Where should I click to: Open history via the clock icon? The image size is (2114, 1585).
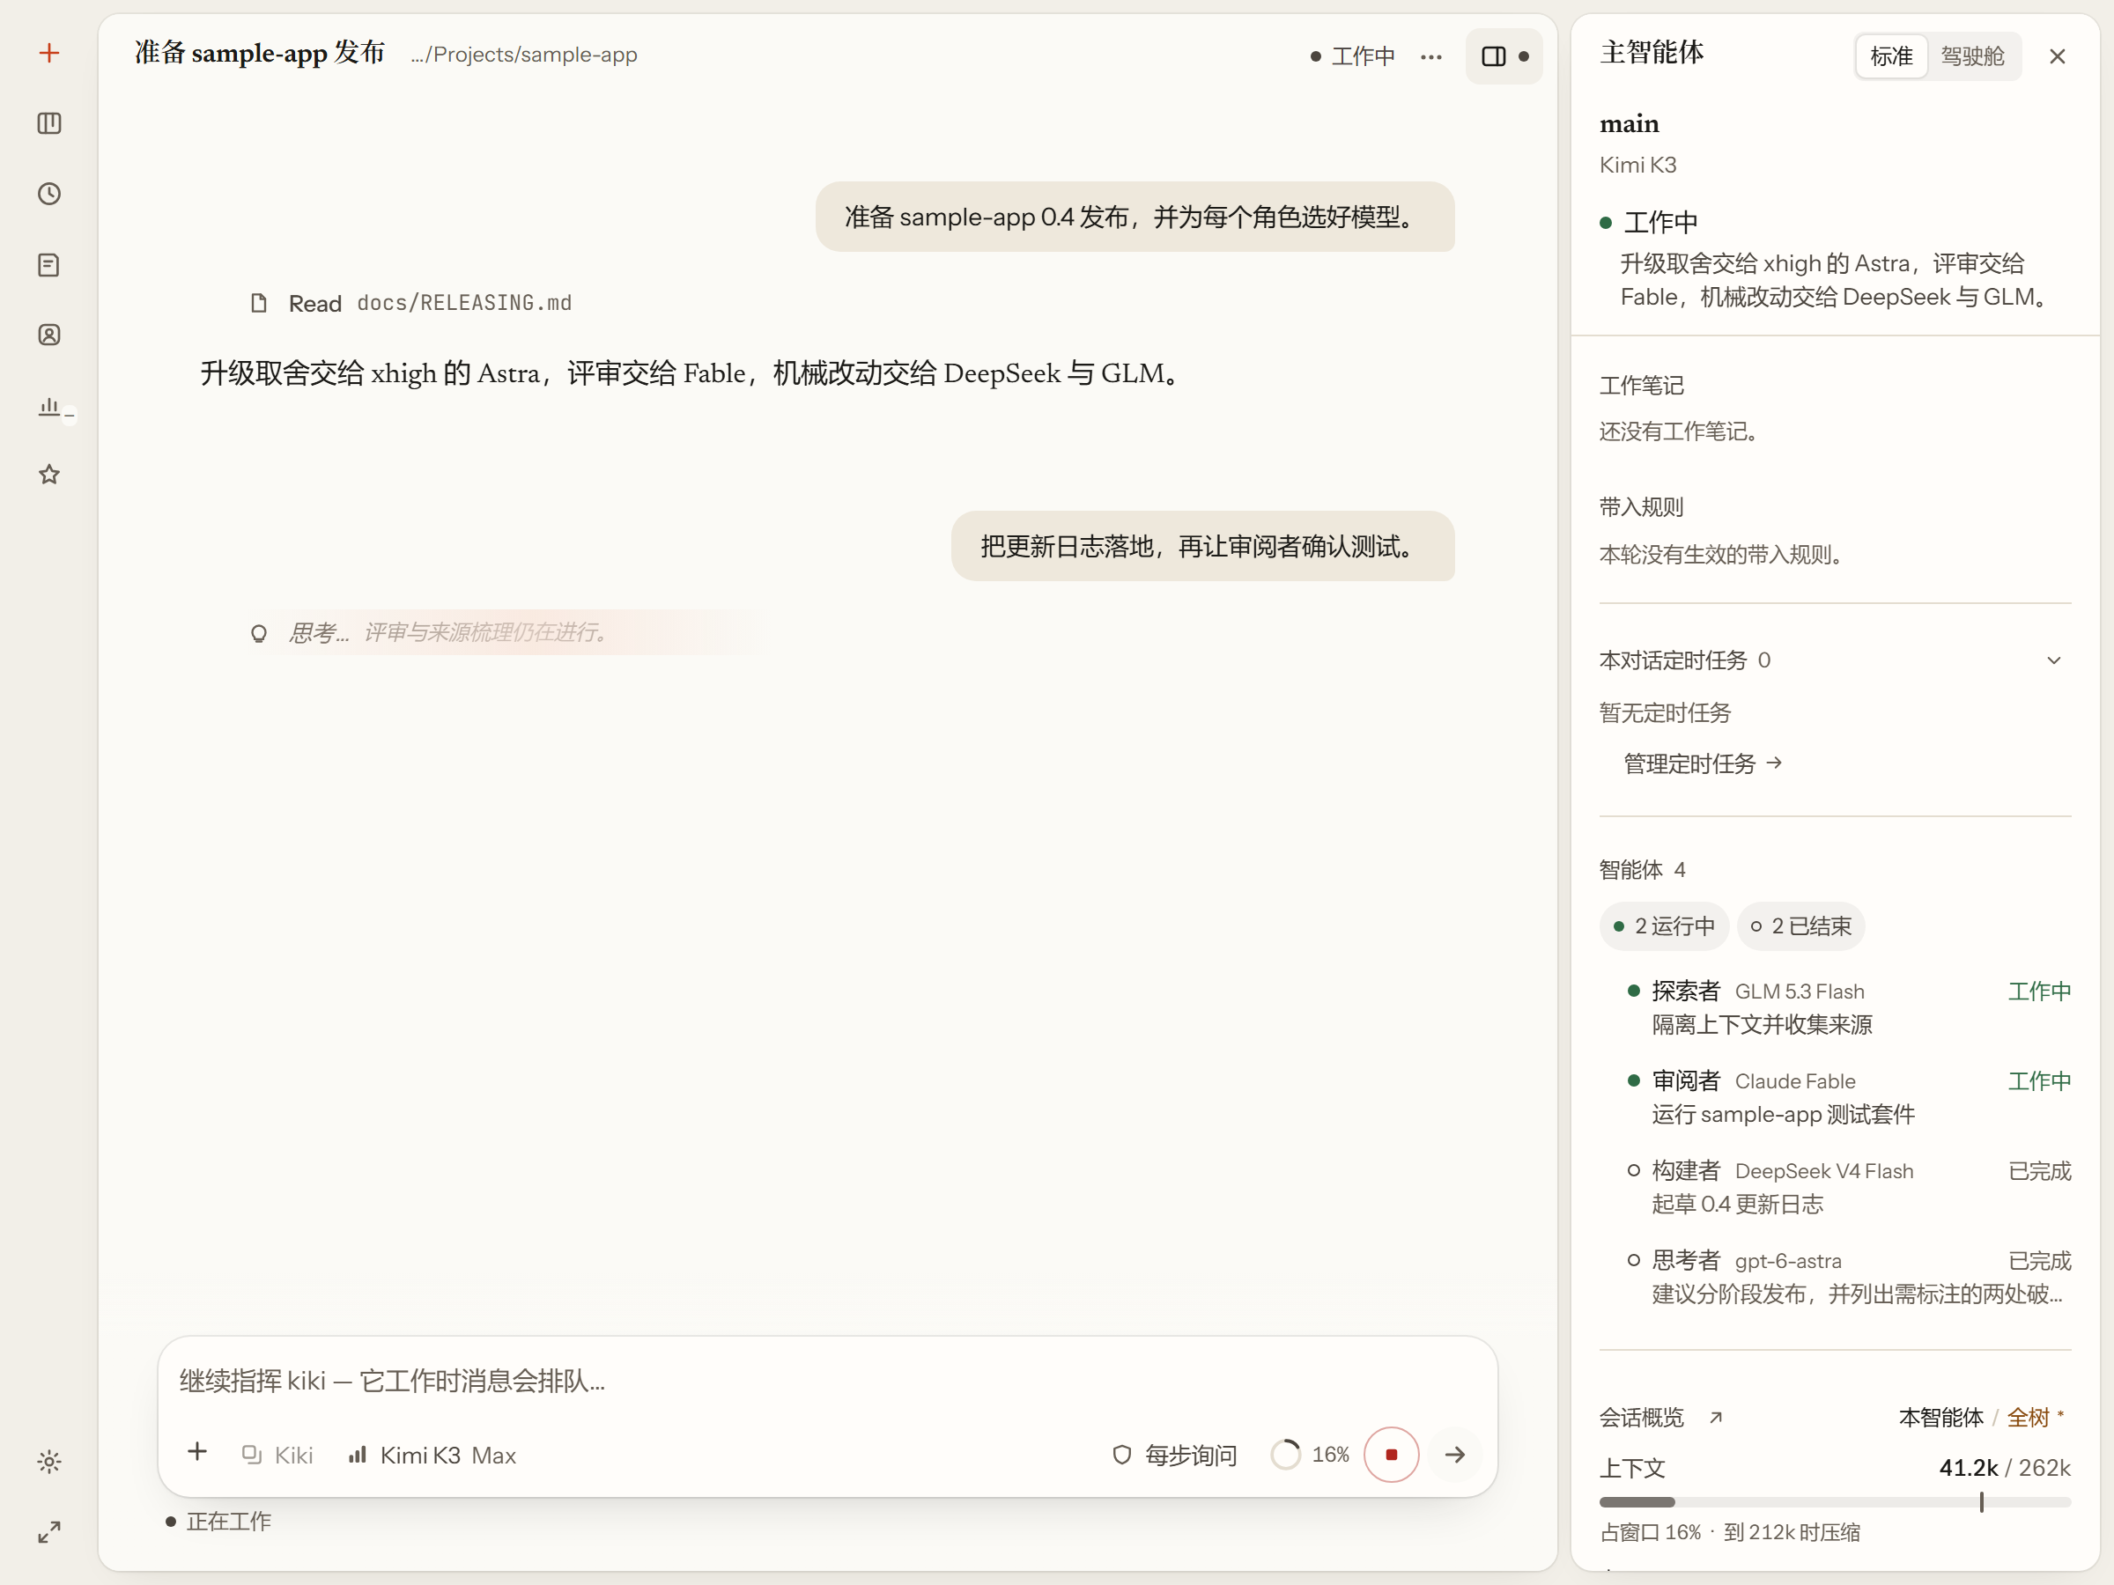click(x=48, y=194)
